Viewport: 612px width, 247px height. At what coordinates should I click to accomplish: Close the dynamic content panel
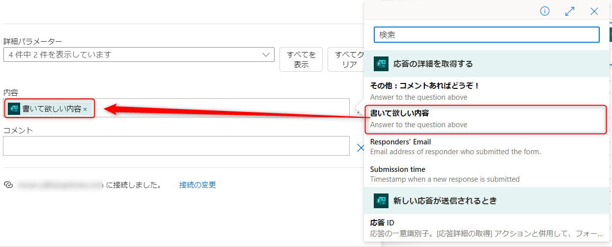(x=594, y=11)
